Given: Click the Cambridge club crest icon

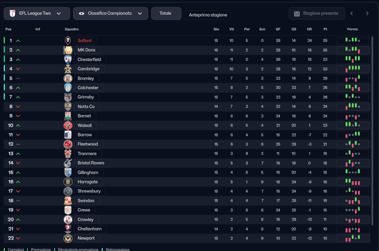Looking at the screenshot, I should tap(68, 69).
